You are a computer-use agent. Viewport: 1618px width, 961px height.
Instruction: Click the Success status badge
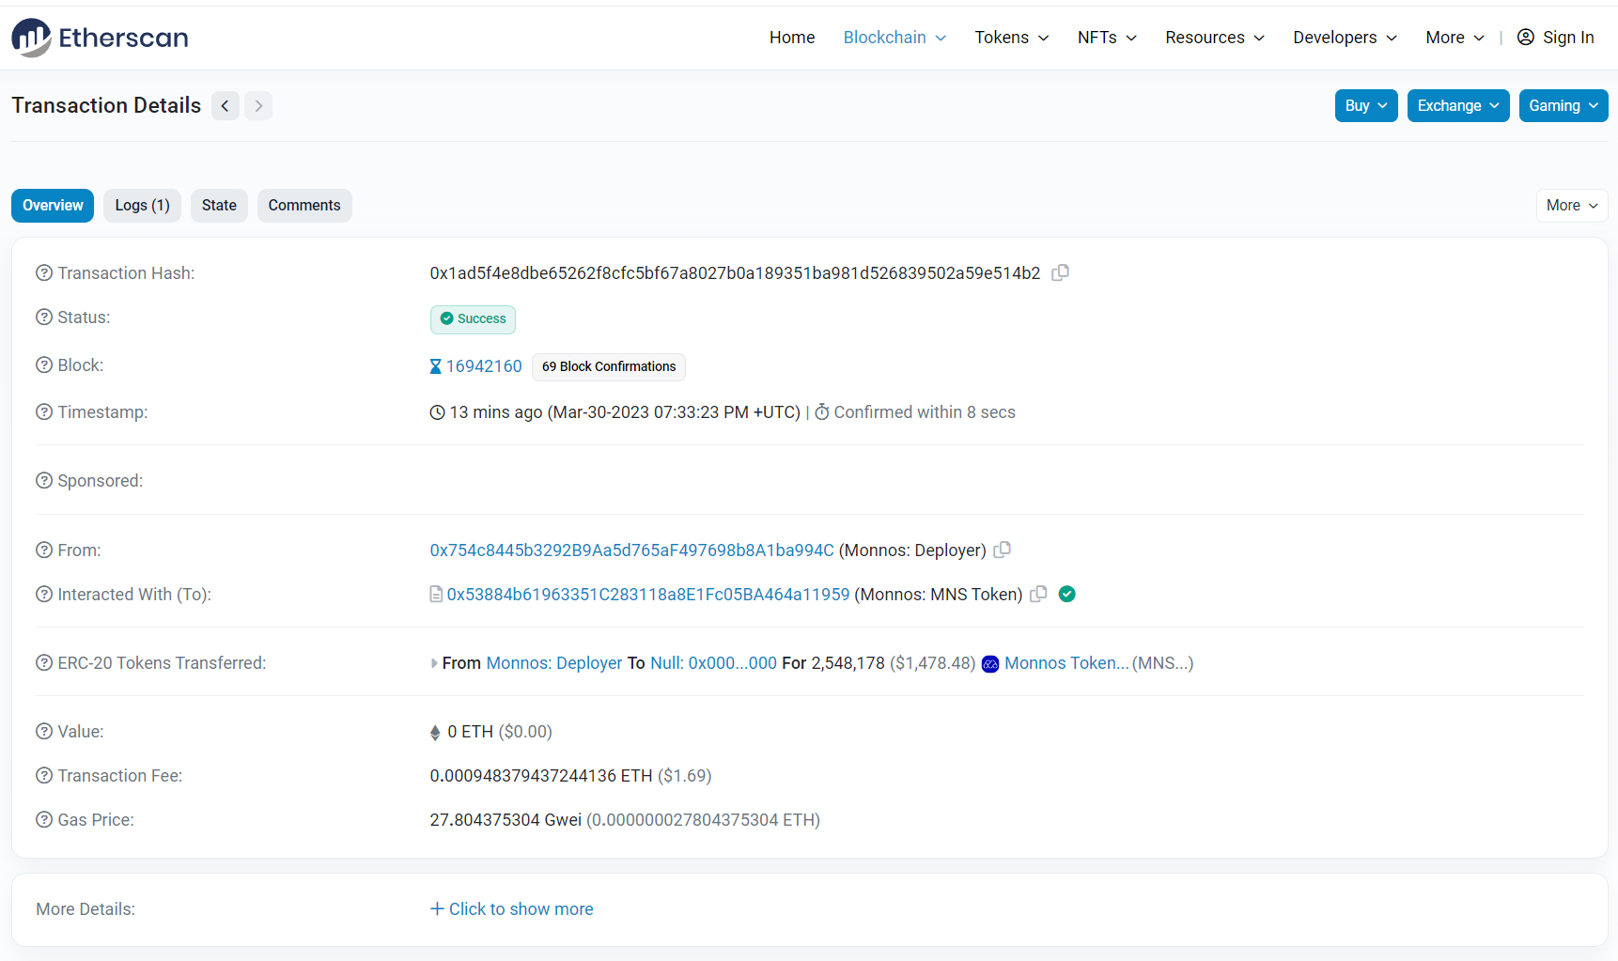[x=473, y=319]
